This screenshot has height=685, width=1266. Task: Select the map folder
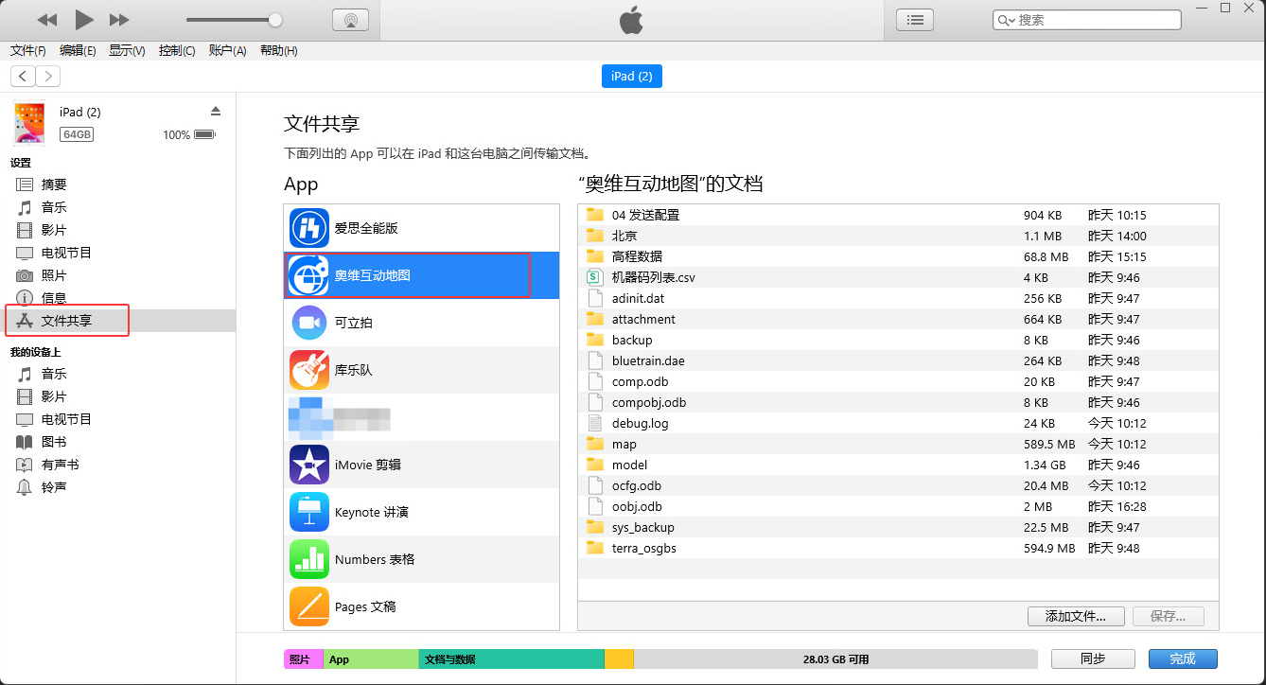(x=898, y=444)
